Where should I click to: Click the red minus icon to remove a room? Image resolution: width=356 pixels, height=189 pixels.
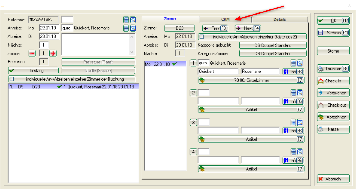[x=32, y=53]
